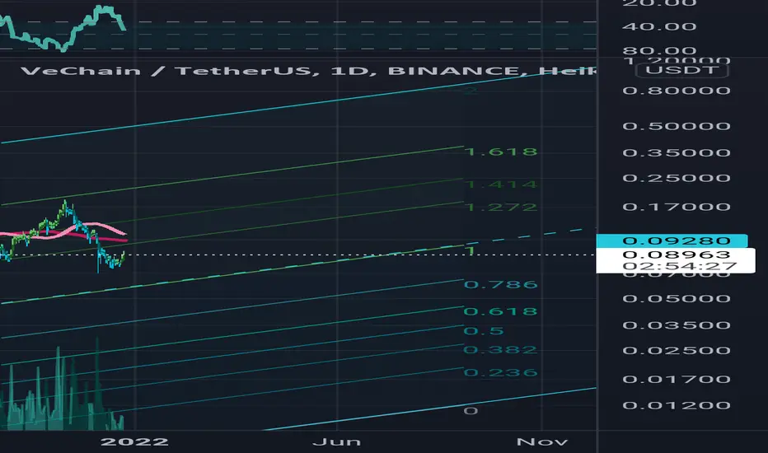Click the Nov label on time axis
This screenshot has width=768, height=453.
click(541, 441)
